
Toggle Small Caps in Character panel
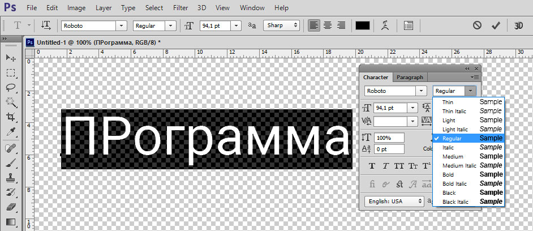click(413, 166)
